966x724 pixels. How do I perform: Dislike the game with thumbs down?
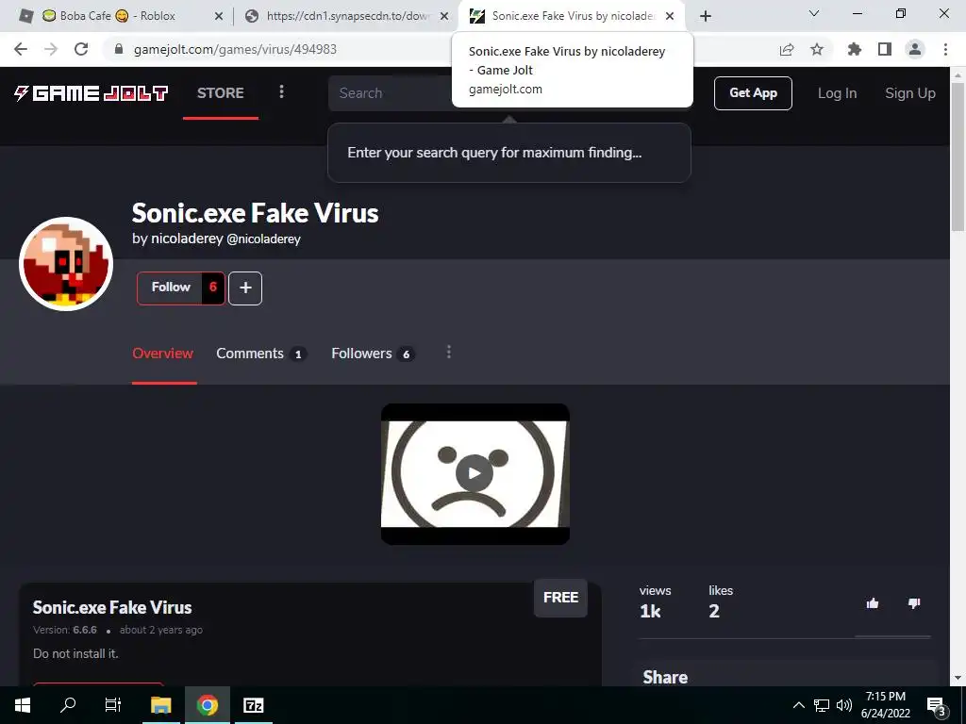pos(914,603)
